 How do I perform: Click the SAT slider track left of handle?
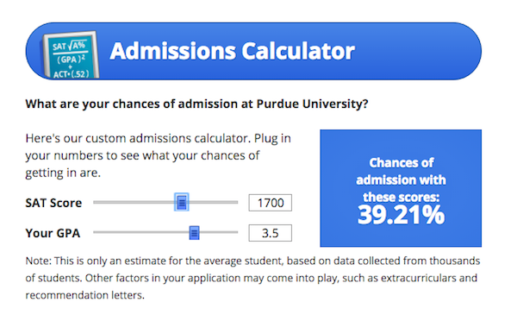pyautogui.click(x=134, y=202)
